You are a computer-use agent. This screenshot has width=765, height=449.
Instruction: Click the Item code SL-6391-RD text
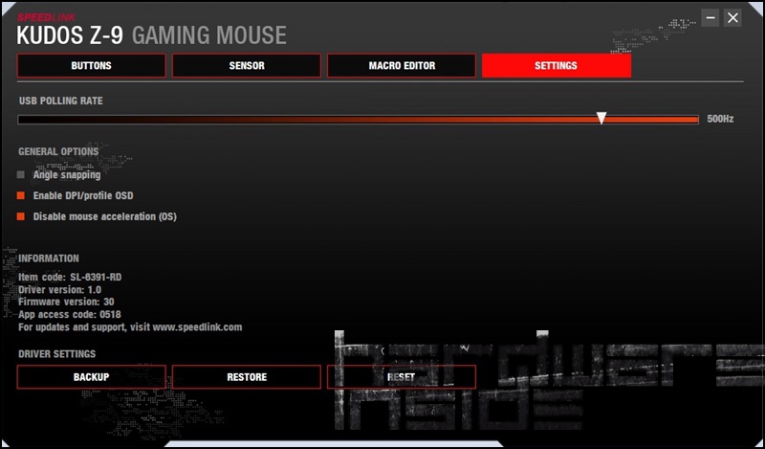pyautogui.click(x=70, y=277)
